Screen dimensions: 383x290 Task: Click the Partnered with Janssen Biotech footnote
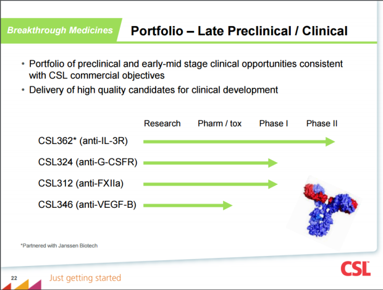[x=59, y=245]
